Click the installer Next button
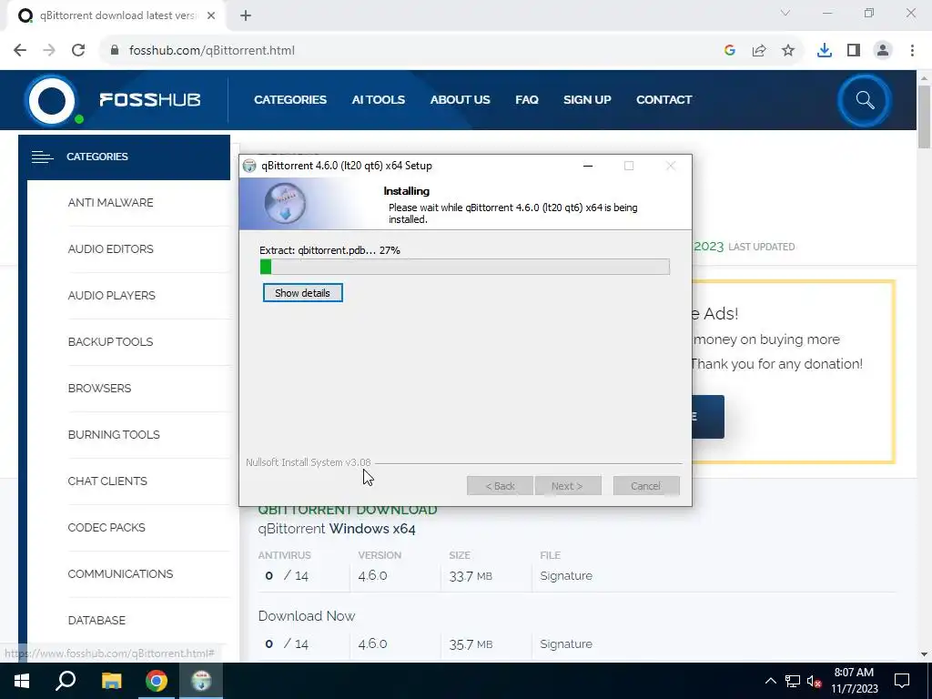This screenshot has width=932, height=699. pyautogui.click(x=568, y=486)
